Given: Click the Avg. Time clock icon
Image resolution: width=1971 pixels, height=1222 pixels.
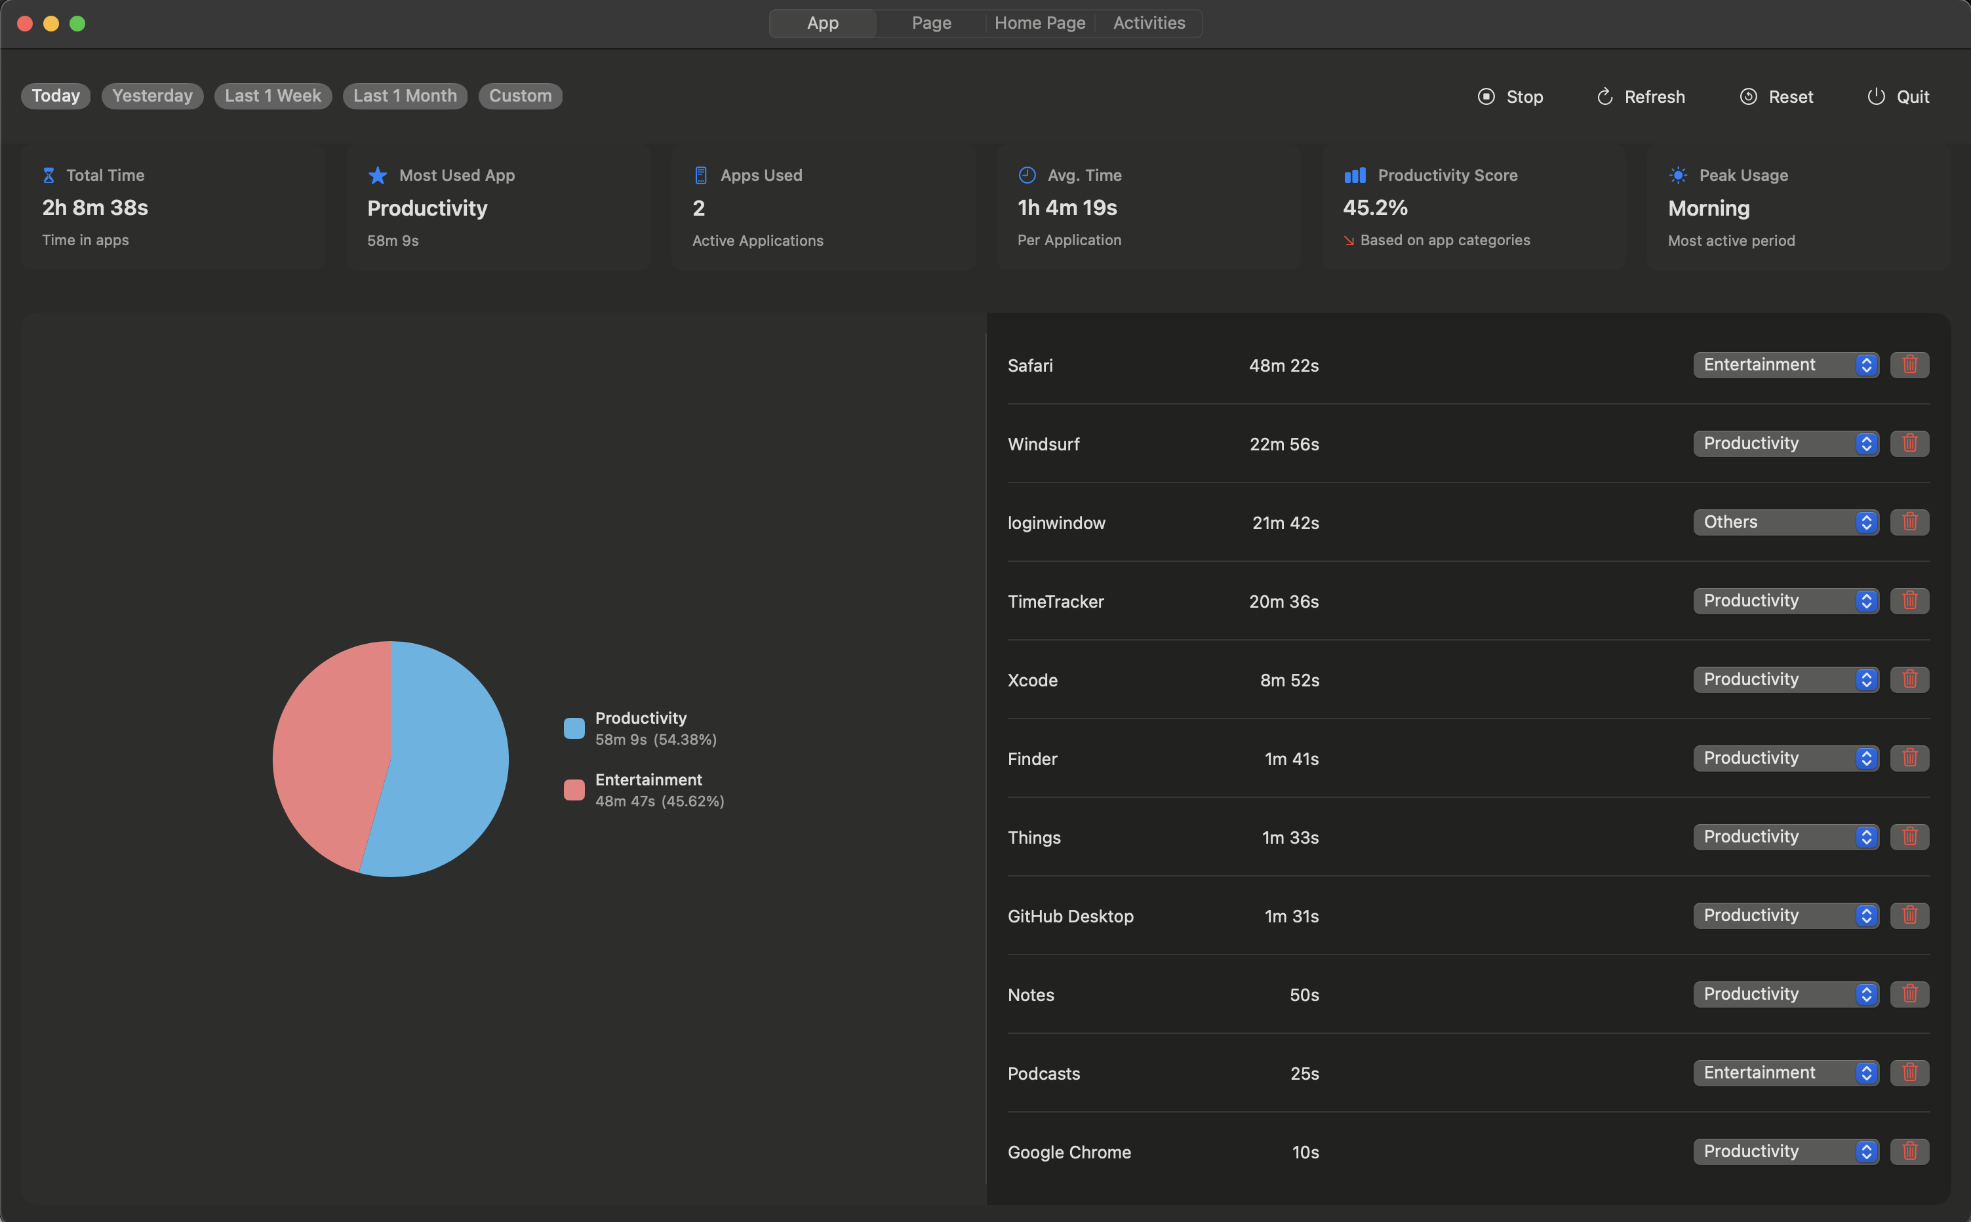Looking at the screenshot, I should 1025,174.
